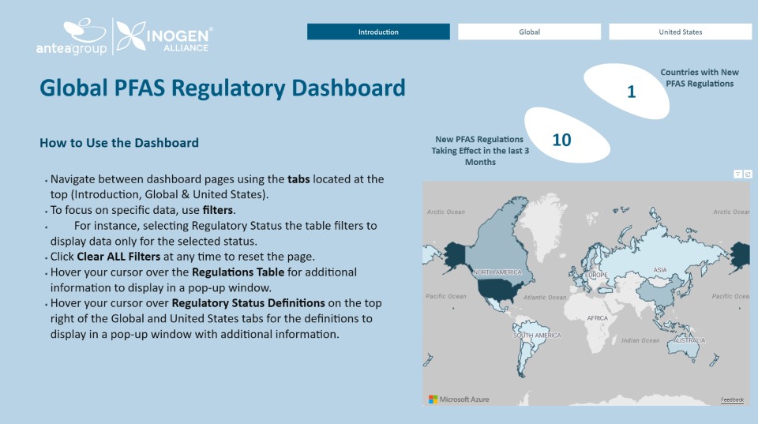Click the Inogen Alliance logo

(164, 36)
